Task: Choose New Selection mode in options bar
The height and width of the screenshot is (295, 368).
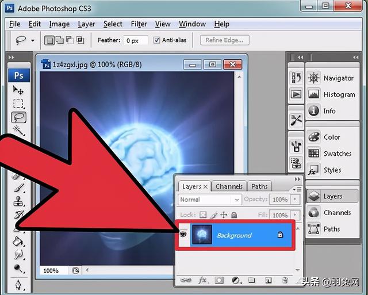Action: (49, 40)
